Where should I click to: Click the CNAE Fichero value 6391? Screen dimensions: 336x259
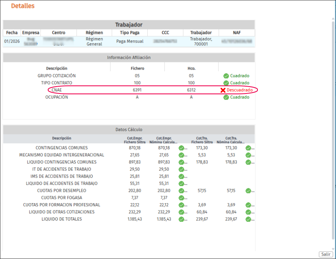click(137, 90)
